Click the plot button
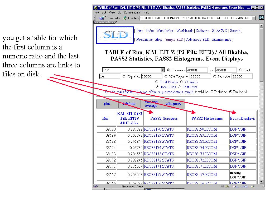 107,104
